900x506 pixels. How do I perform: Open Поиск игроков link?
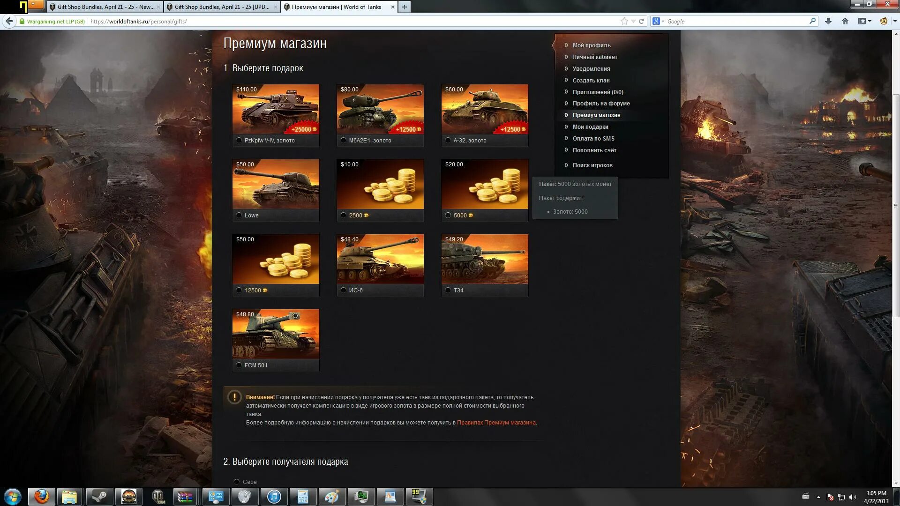tap(592, 165)
